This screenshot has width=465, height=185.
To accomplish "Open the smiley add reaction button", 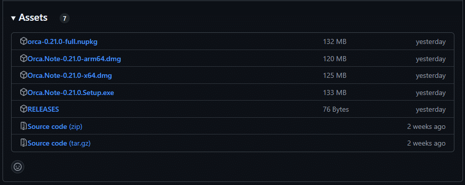I will pos(18,167).
